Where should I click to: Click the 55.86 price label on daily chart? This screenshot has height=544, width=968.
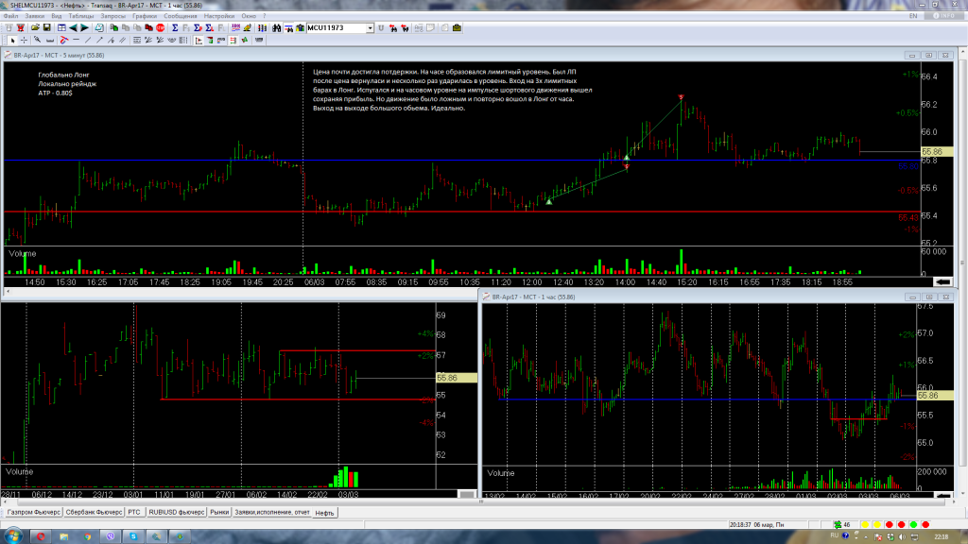click(x=457, y=378)
